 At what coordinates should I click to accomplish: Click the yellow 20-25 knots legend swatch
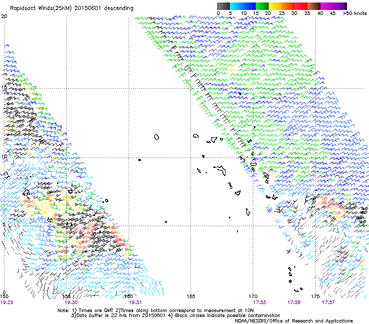275,6
